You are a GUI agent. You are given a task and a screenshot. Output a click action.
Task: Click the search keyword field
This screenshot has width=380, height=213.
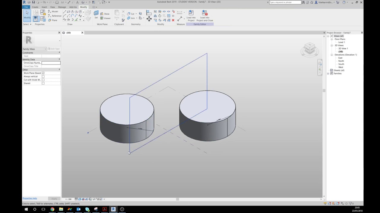click(285, 2)
